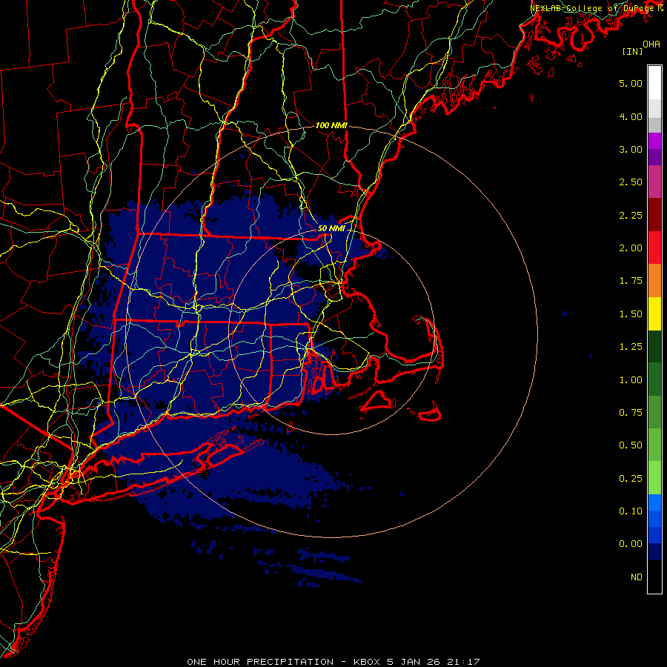
Task: Pick the white color swatch in legend
Action: 654,83
